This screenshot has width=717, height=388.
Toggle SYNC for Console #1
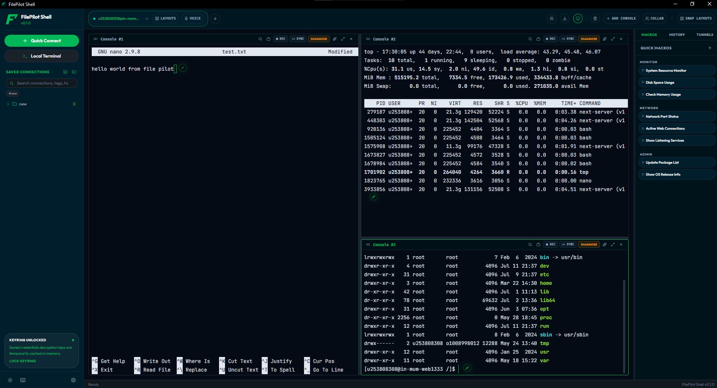pyautogui.click(x=298, y=39)
